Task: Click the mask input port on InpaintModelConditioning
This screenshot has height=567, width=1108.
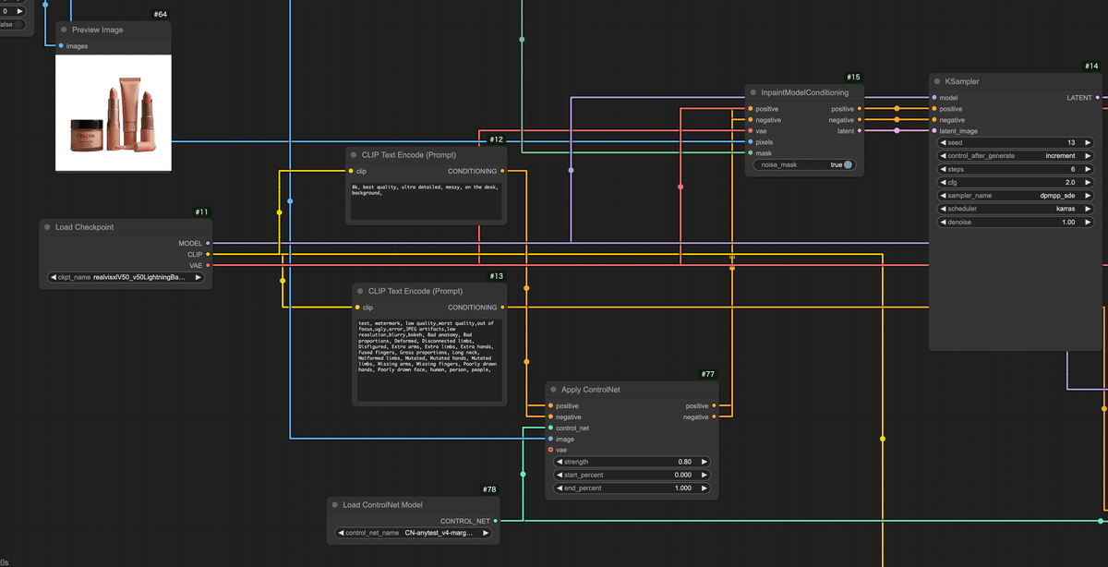Action: (751, 153)
